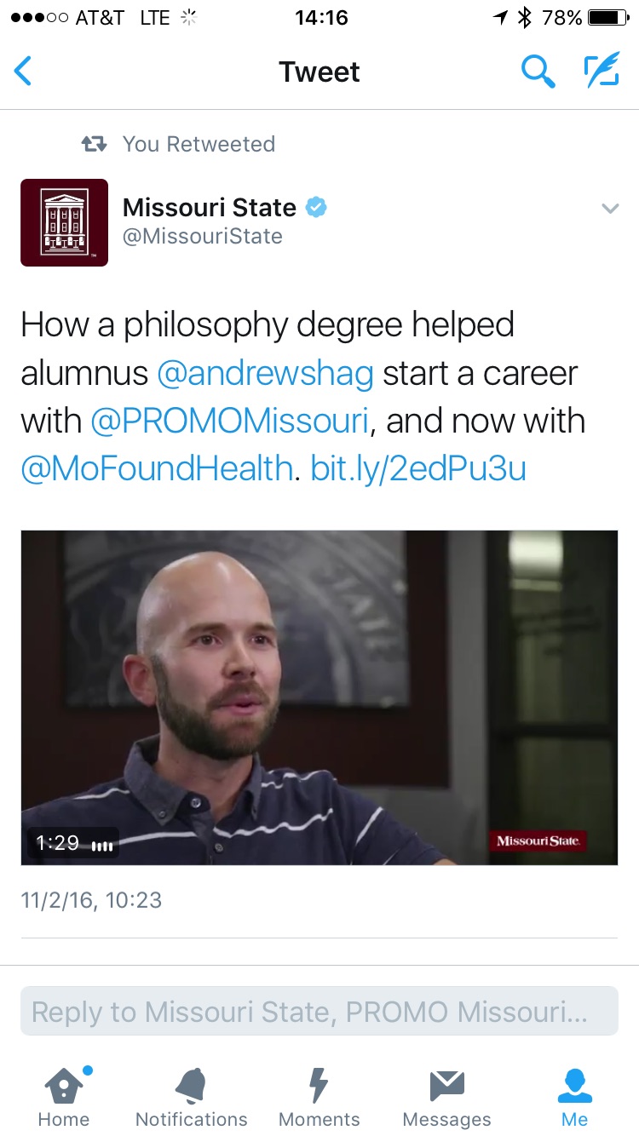The image size is (639, 1136).
Task: Tap the compose tweet quill icon
Action: pos(602,72)
